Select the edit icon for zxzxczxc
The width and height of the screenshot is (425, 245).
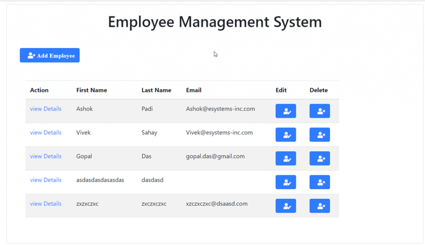286,206
